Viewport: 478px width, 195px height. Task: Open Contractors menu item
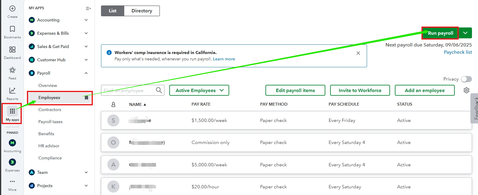(x=50, y=110)
